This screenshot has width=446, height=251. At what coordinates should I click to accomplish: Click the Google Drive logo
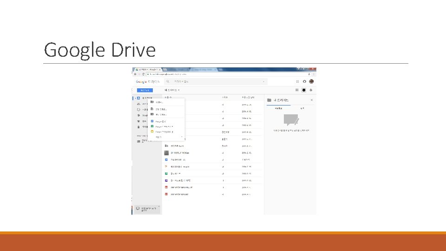[x=148, y=82]
